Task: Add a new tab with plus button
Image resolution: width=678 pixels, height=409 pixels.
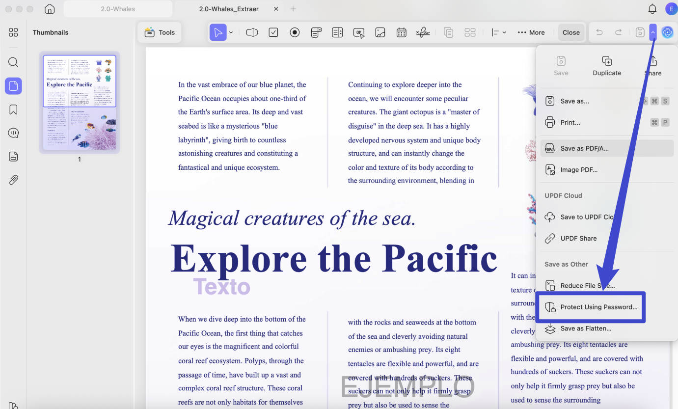Action: coord(293,9)
